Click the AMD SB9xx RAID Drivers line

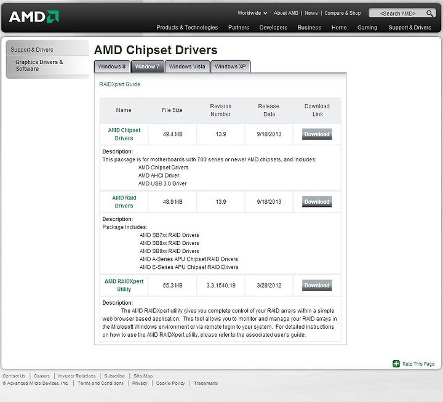coord(169,251)
